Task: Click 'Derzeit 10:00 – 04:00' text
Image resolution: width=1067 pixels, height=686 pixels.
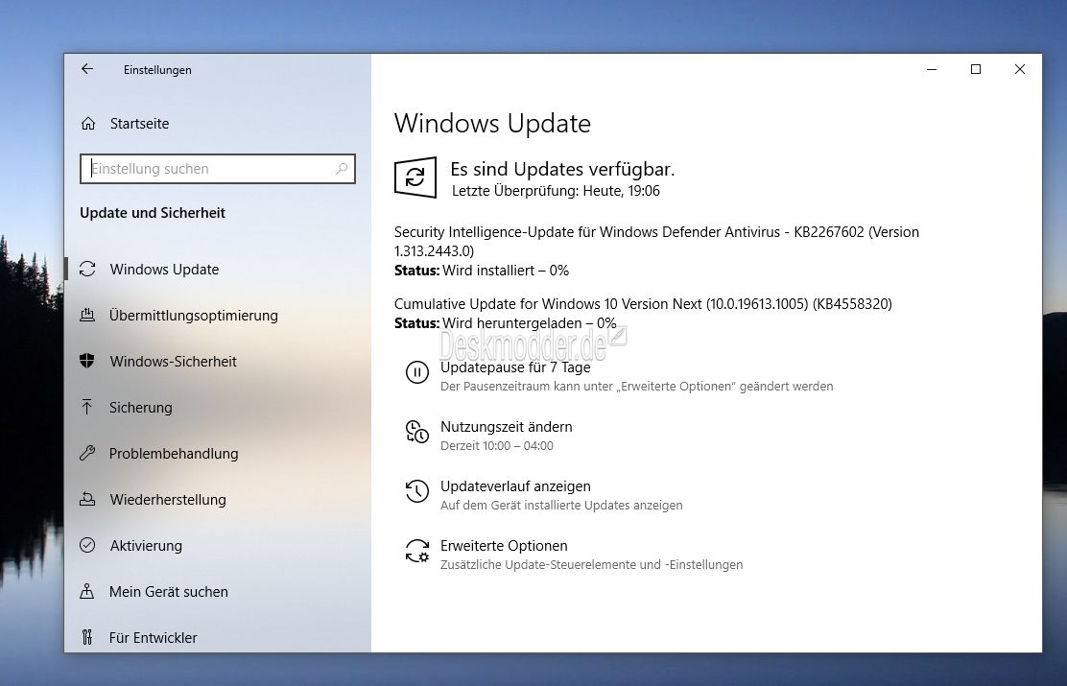Action: tap(497, 446)
